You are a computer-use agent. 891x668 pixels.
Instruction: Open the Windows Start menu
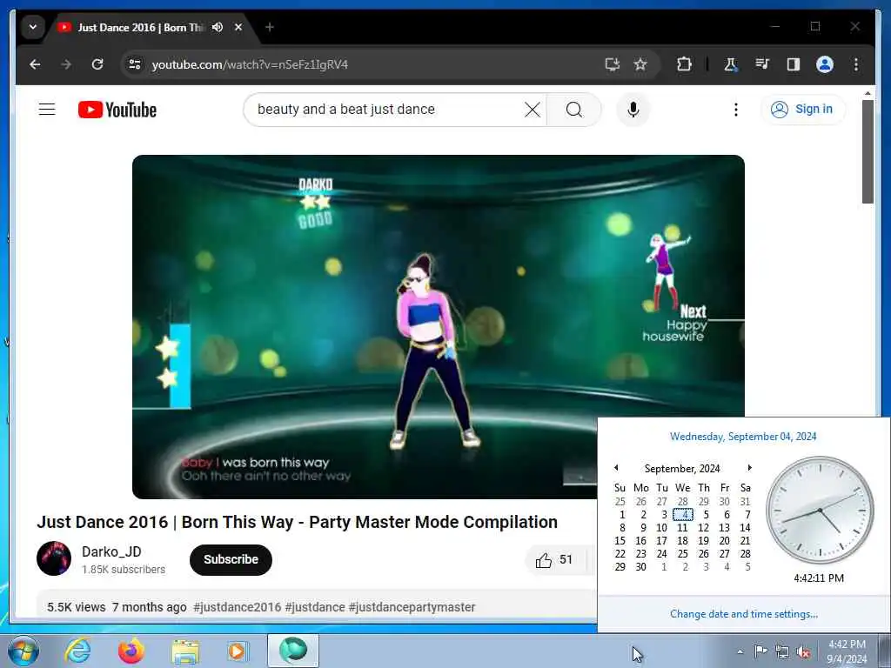(23, 651)
